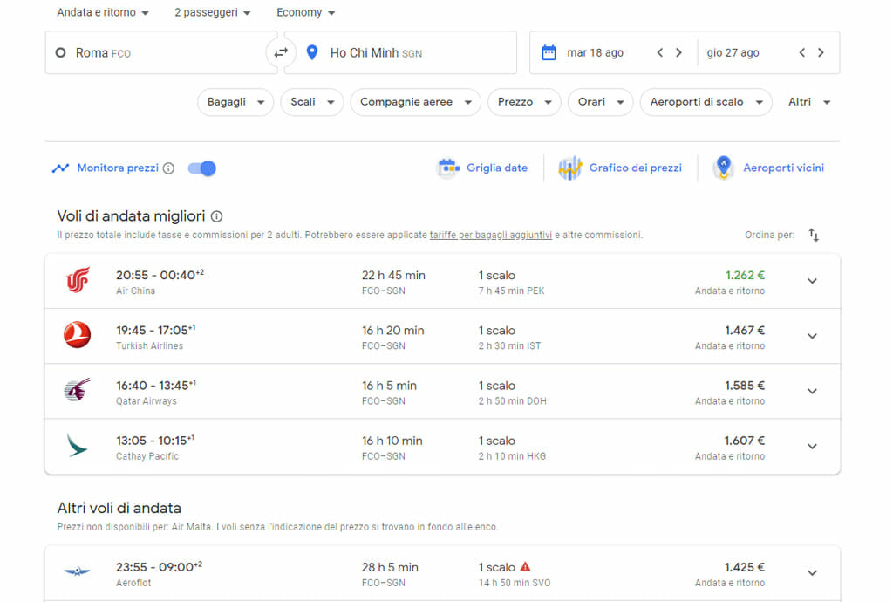Click the warning triangle on Aeroflot layover
This screenshot has height=602, width=893.
(x=525, y=567)
